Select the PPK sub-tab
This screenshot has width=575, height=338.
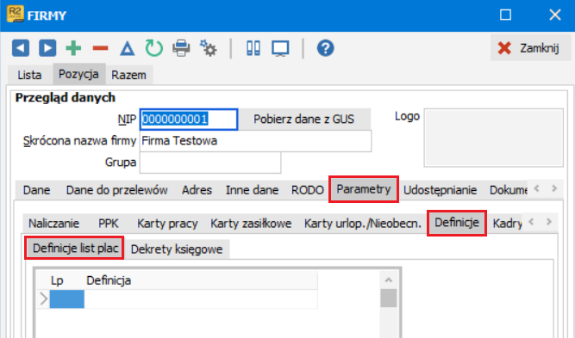[109, 223]
